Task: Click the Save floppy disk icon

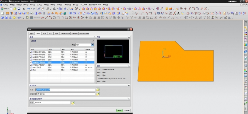Action: pos(19,9)
